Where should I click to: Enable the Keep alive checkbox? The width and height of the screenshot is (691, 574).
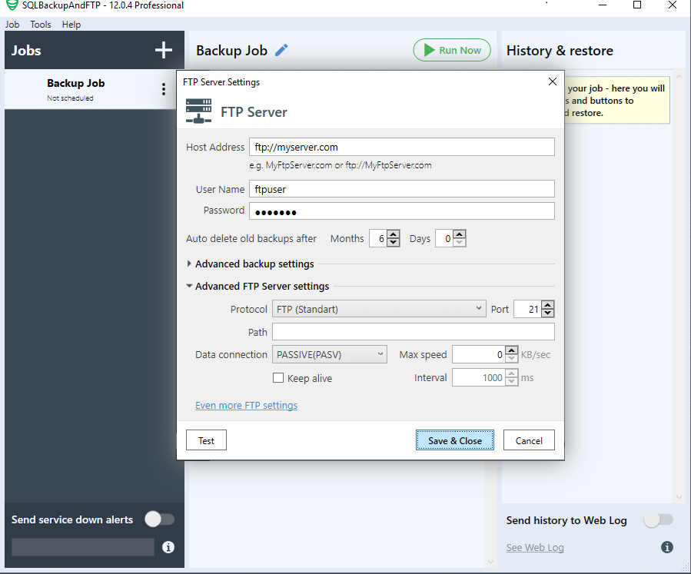point(278,378)
